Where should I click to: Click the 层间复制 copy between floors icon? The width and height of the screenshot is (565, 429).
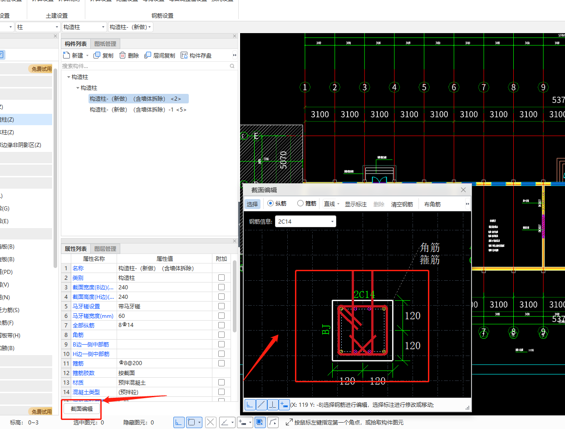148,55
